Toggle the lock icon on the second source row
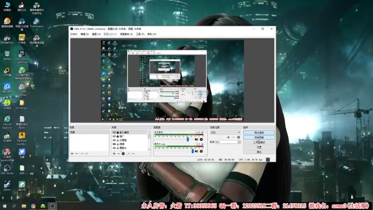373x210 pixels. [117, 136]
